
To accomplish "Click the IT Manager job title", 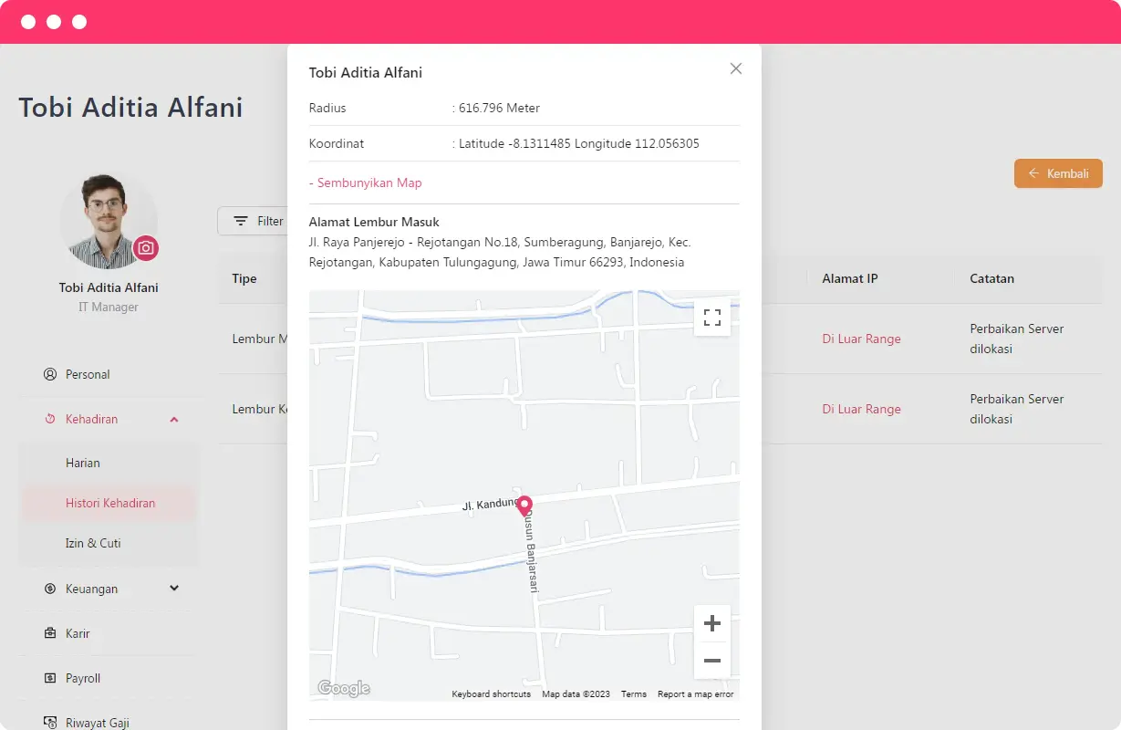I will (x=109, y=308).
